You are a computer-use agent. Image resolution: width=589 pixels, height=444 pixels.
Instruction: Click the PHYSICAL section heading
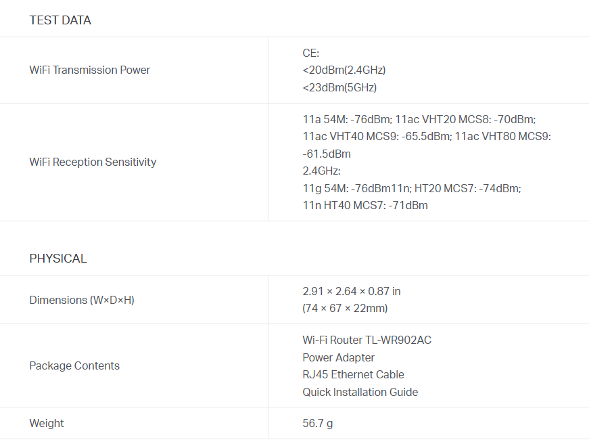58,259
